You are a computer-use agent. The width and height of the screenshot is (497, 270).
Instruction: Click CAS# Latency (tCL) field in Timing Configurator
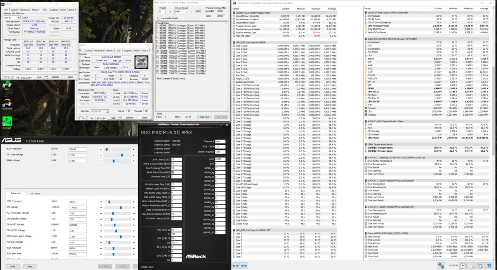176,159
